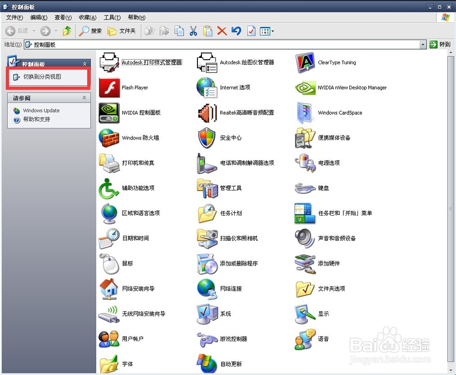Open 区域和语言选项 globe icon
The image size is (456, 375).
click(x=109, y=213)
